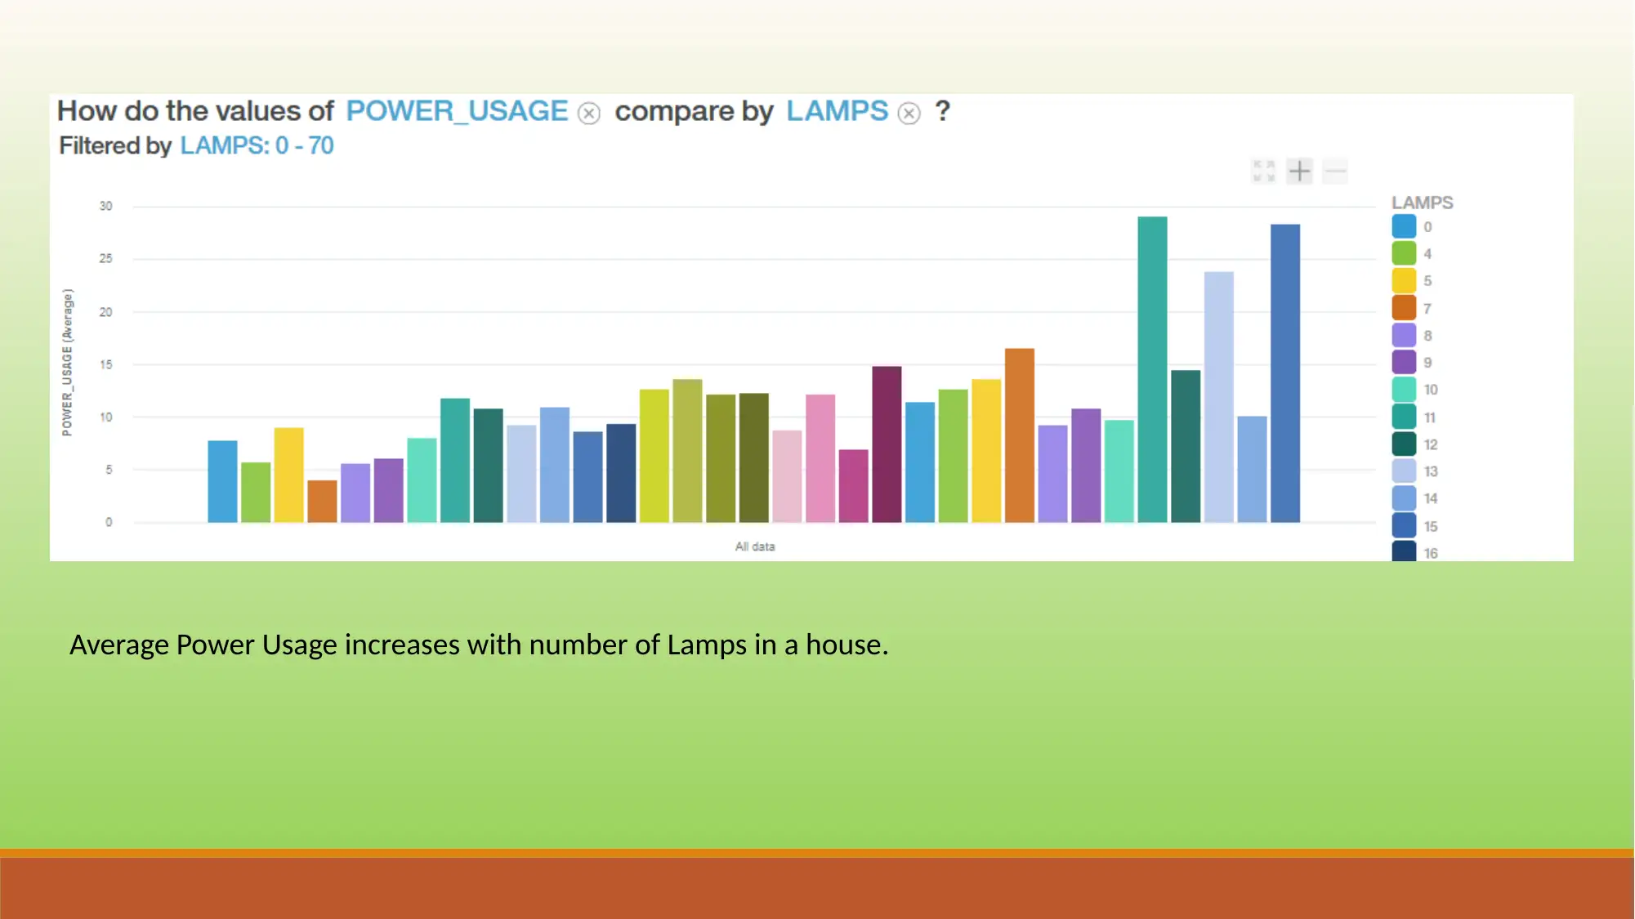Image resolution: width=1635 pixels, height=919 pixels.
Task: Select legend swatch for LAMPS 14
Action: [1404, 498]
